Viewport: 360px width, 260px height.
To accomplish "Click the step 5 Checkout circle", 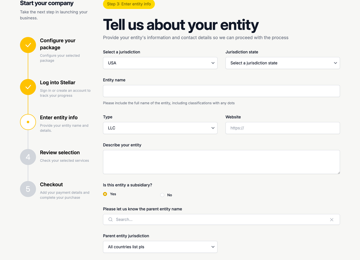I will coord(28,189).
